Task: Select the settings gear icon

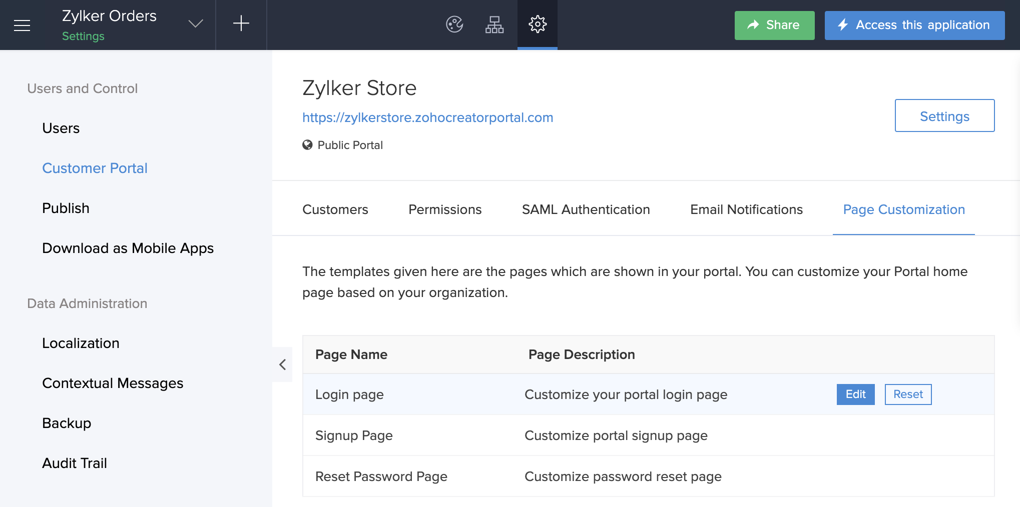Action: click(x=537, y=23)
